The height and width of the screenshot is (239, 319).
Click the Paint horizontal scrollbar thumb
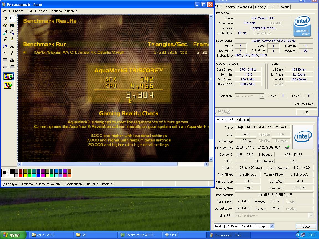(100, 164)
